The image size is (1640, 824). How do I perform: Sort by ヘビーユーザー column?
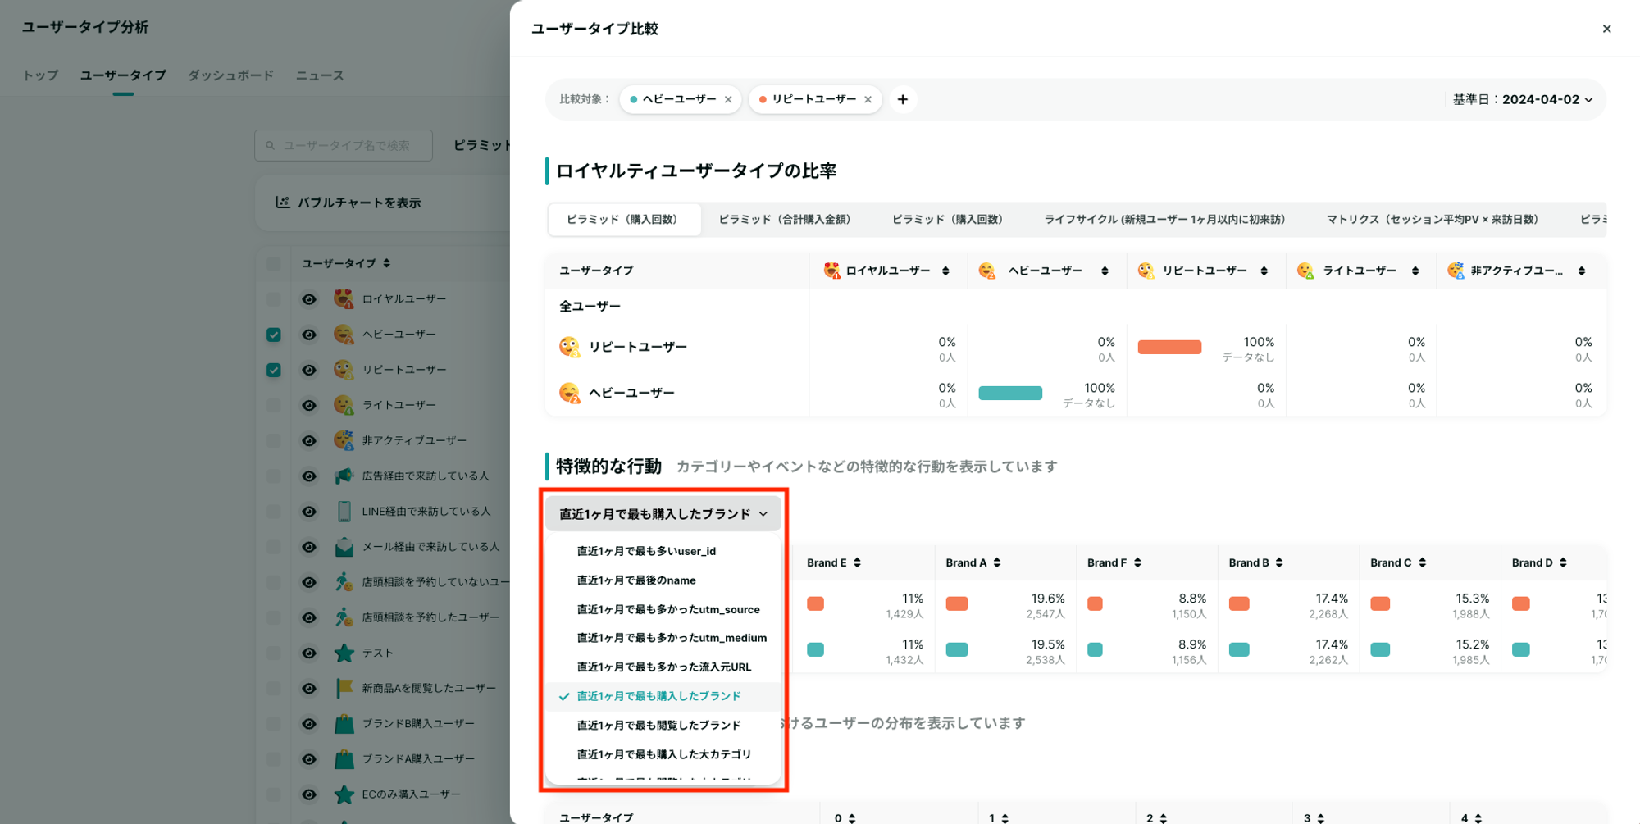1105,271
